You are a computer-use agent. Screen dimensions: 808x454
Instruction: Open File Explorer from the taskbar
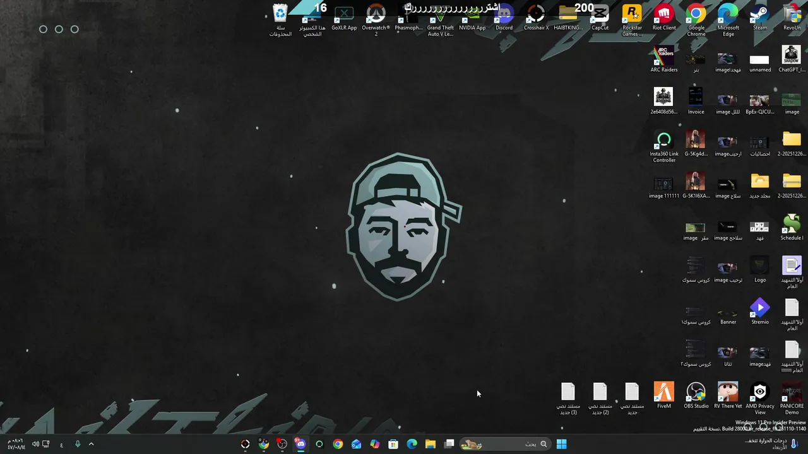pos(431,444)
